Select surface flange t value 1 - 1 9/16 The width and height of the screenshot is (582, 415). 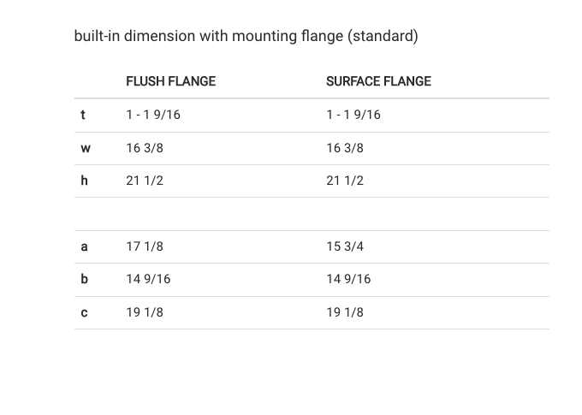point(353,115)
